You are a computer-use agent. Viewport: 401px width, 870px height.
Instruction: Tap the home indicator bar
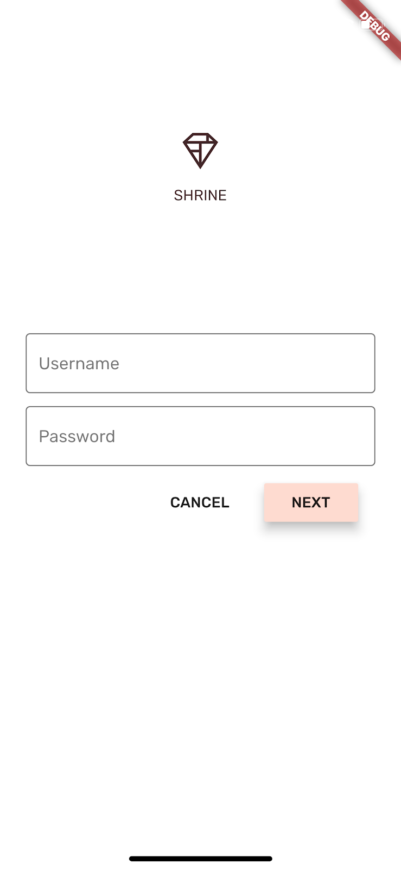[x=200, y=859]
